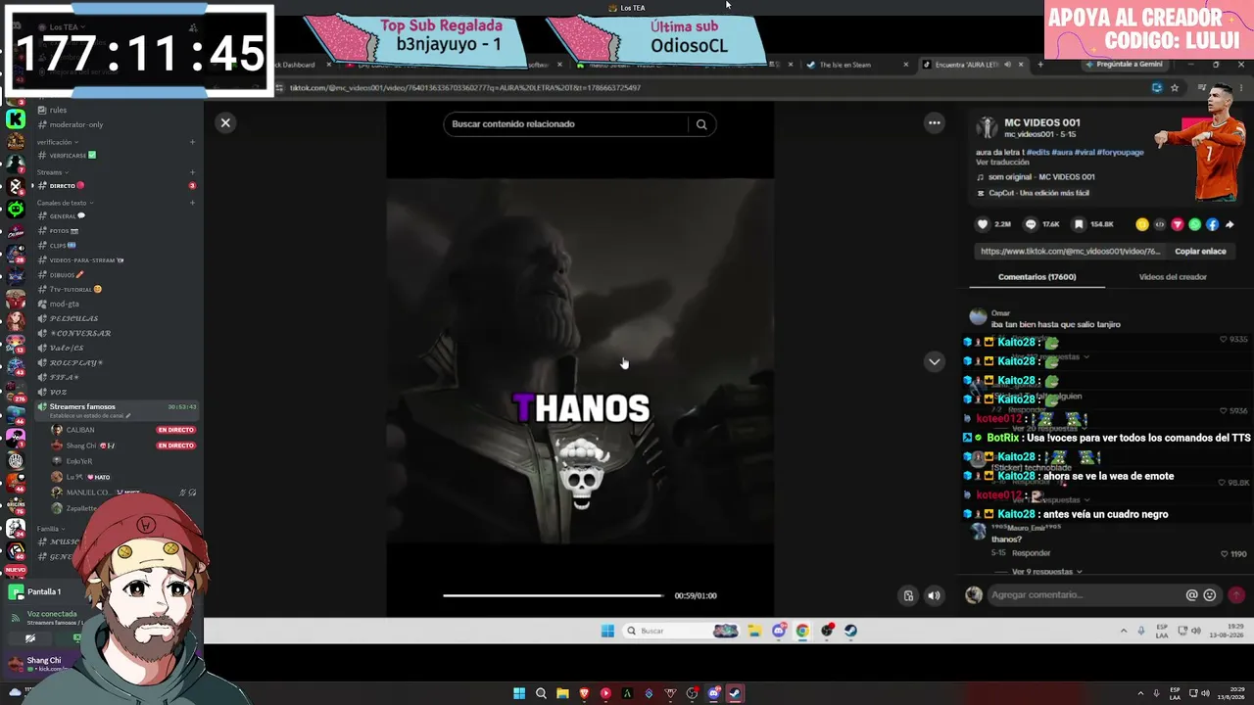Bookmark page with star icon in address bar
The width and height of the screenshot is (1254, 705).
(1175, 88)
